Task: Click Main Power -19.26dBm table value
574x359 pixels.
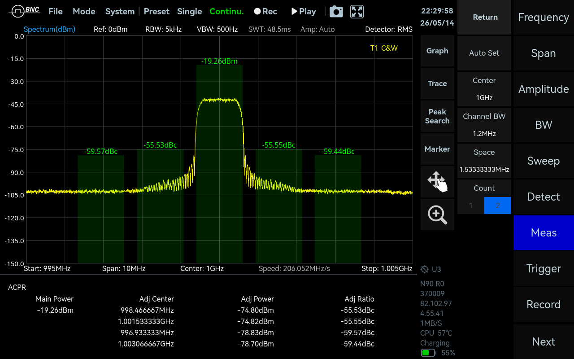Action: pos(55,310)
